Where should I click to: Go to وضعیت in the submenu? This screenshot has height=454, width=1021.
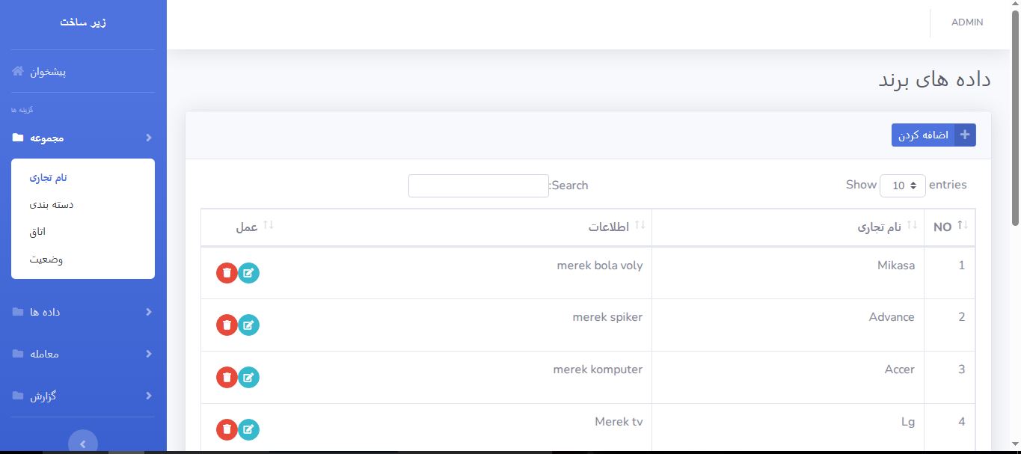point(46,260)
